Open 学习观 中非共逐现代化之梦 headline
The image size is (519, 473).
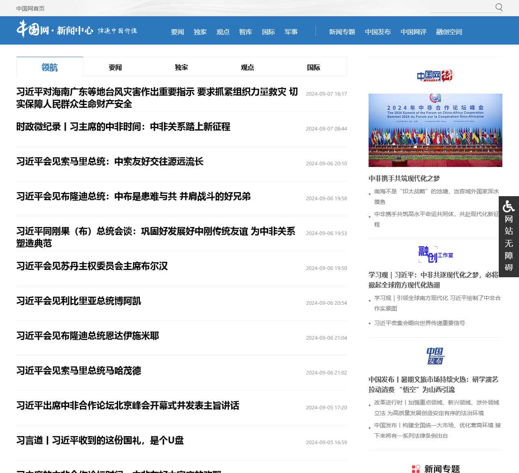coord(433,280)
